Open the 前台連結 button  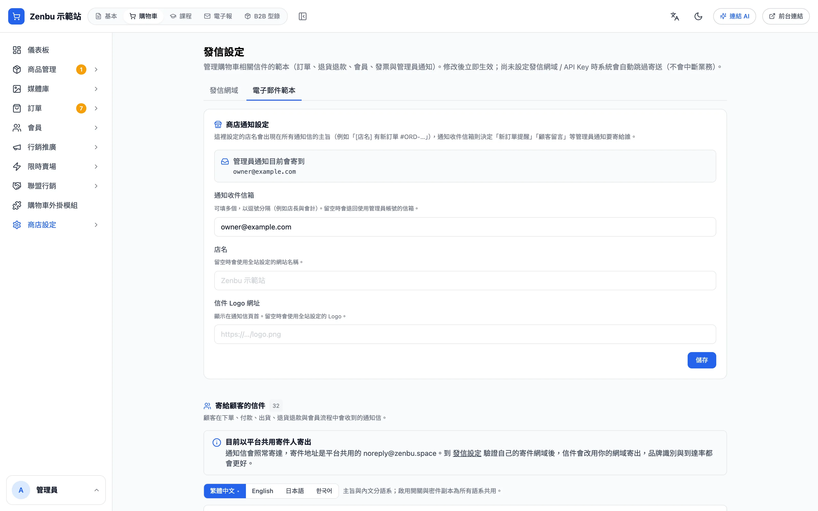pyautogui.click(x=786, y=16)
